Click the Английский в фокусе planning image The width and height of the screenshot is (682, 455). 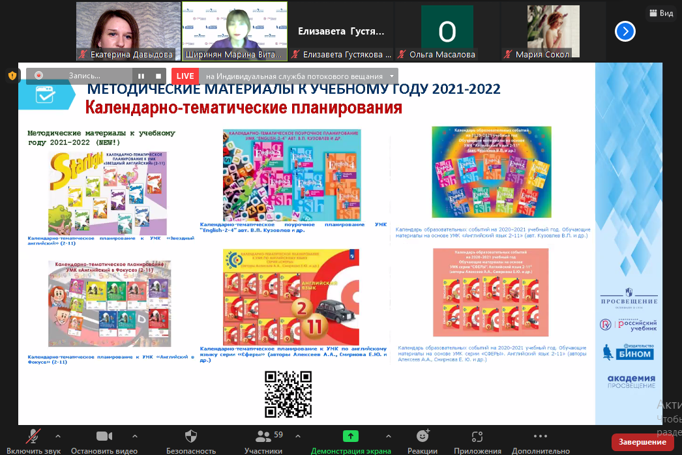coord(110,304)
